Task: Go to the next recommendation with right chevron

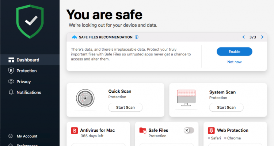Action: [x=262, y=37]
